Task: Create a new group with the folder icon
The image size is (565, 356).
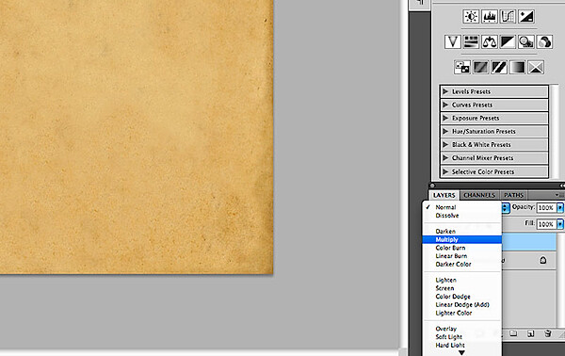Action: 513,333
